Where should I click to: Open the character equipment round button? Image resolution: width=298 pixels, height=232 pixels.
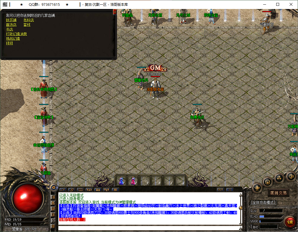257,188
